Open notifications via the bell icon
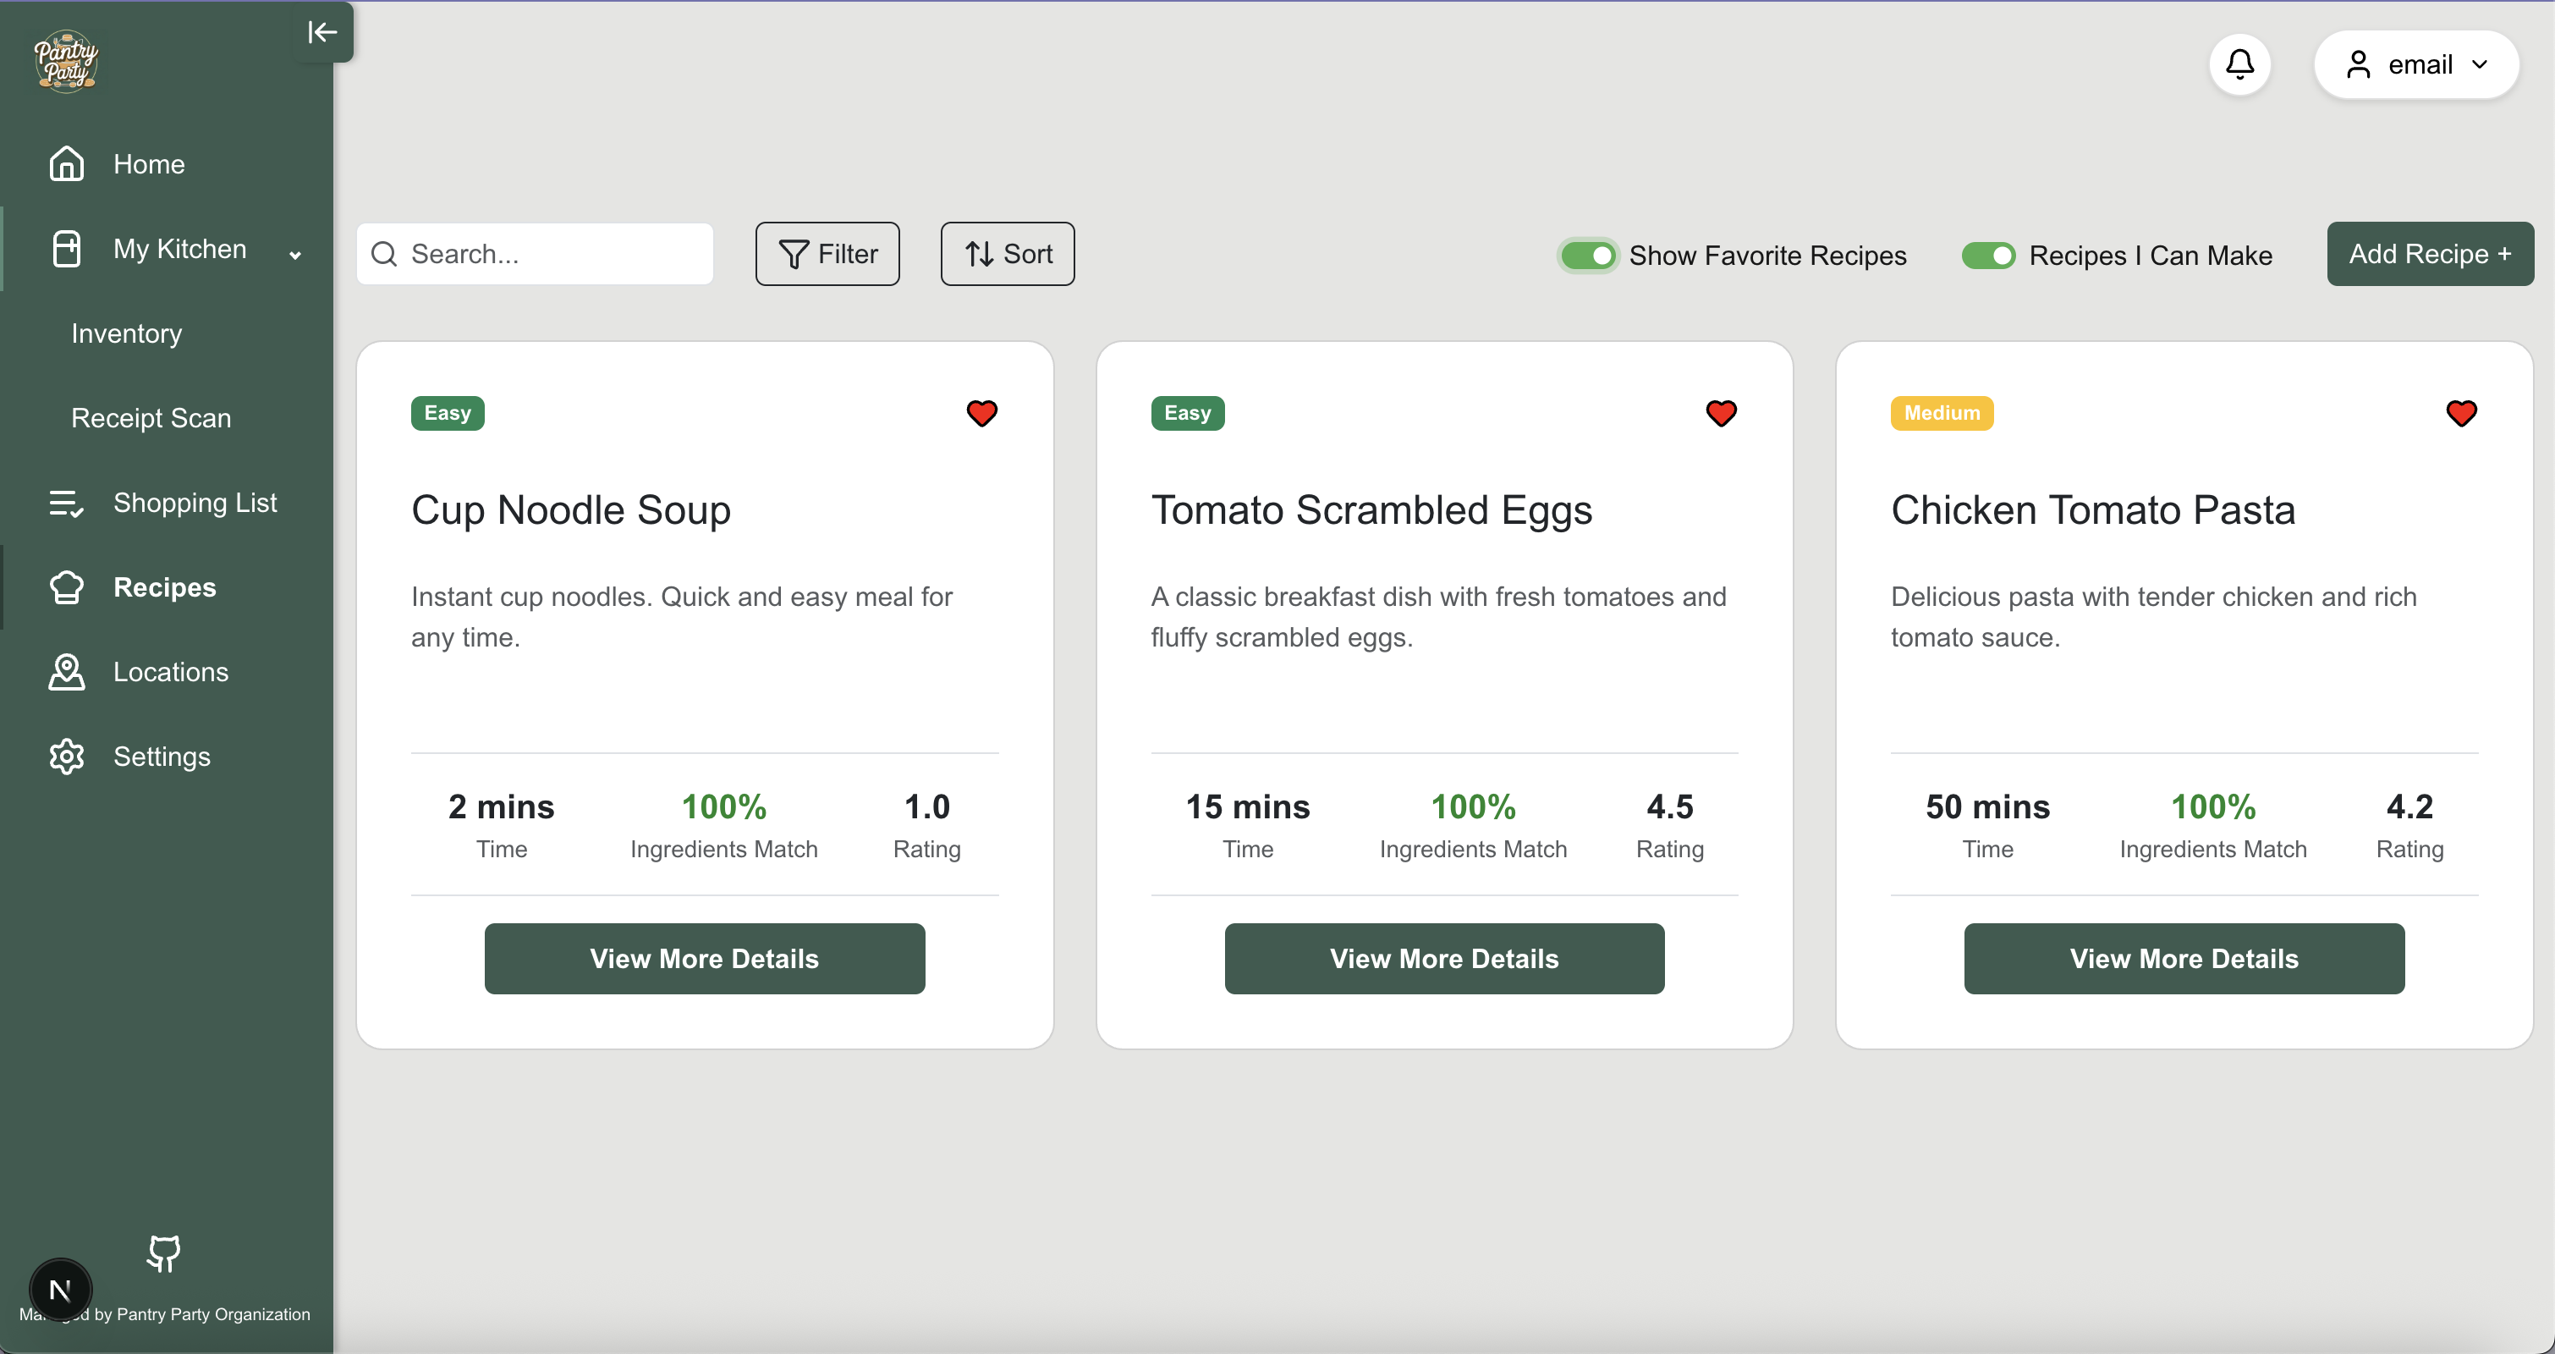 click(2239, 64)
